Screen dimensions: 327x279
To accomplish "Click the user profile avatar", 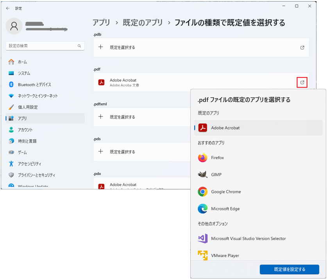I will tap(14, 26).
